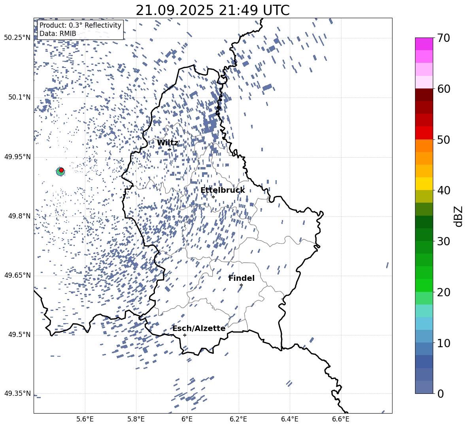Click the 6.2°E longitude axis label
Image resolution: width=468 pixels, height=427 pixels.
click(x=238, y=419)
